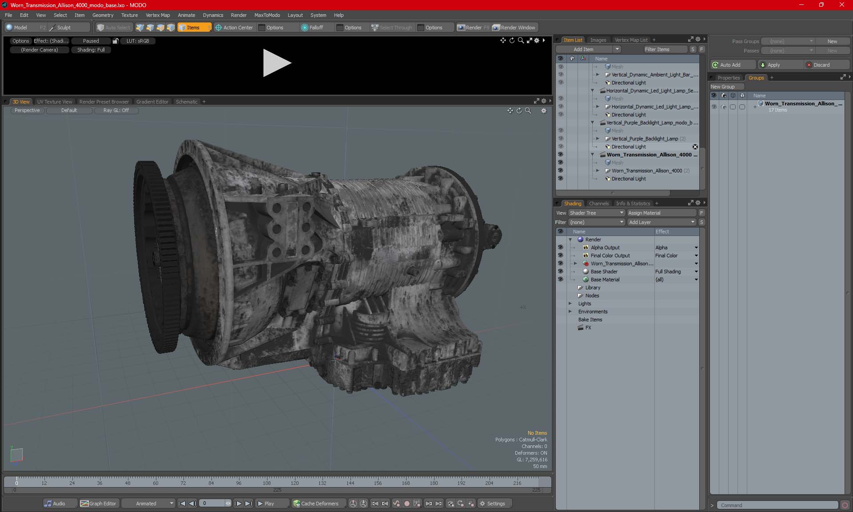Toggle Action Center Options checkbox
The image size is (853, 512).
[x=262, y=28]
